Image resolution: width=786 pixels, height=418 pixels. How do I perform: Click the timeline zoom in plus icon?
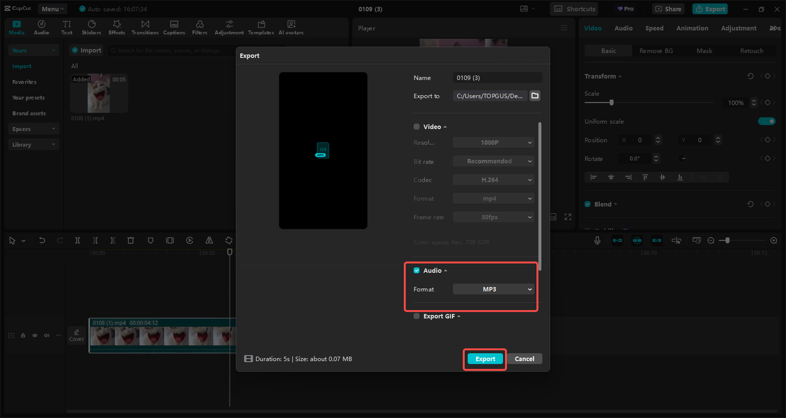point(774,241)
